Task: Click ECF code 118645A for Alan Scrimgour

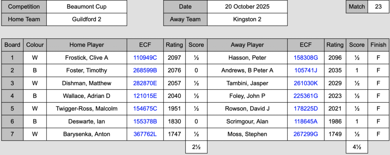Action: [x=305, y=122]
